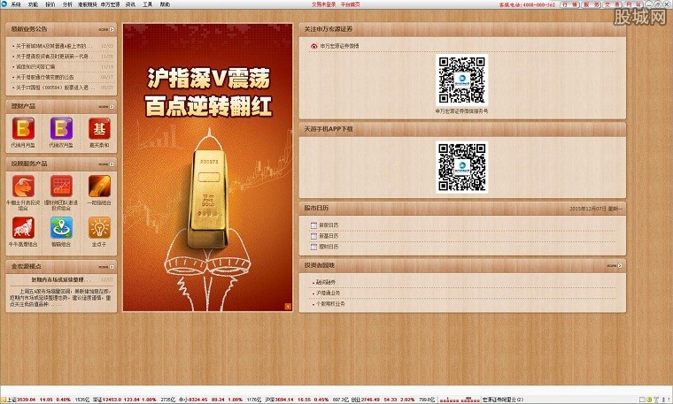This screenshot has width=673, height=404.
Task: Click the 沪深 index 3694.14 in status bar
Action: (279, 400)
